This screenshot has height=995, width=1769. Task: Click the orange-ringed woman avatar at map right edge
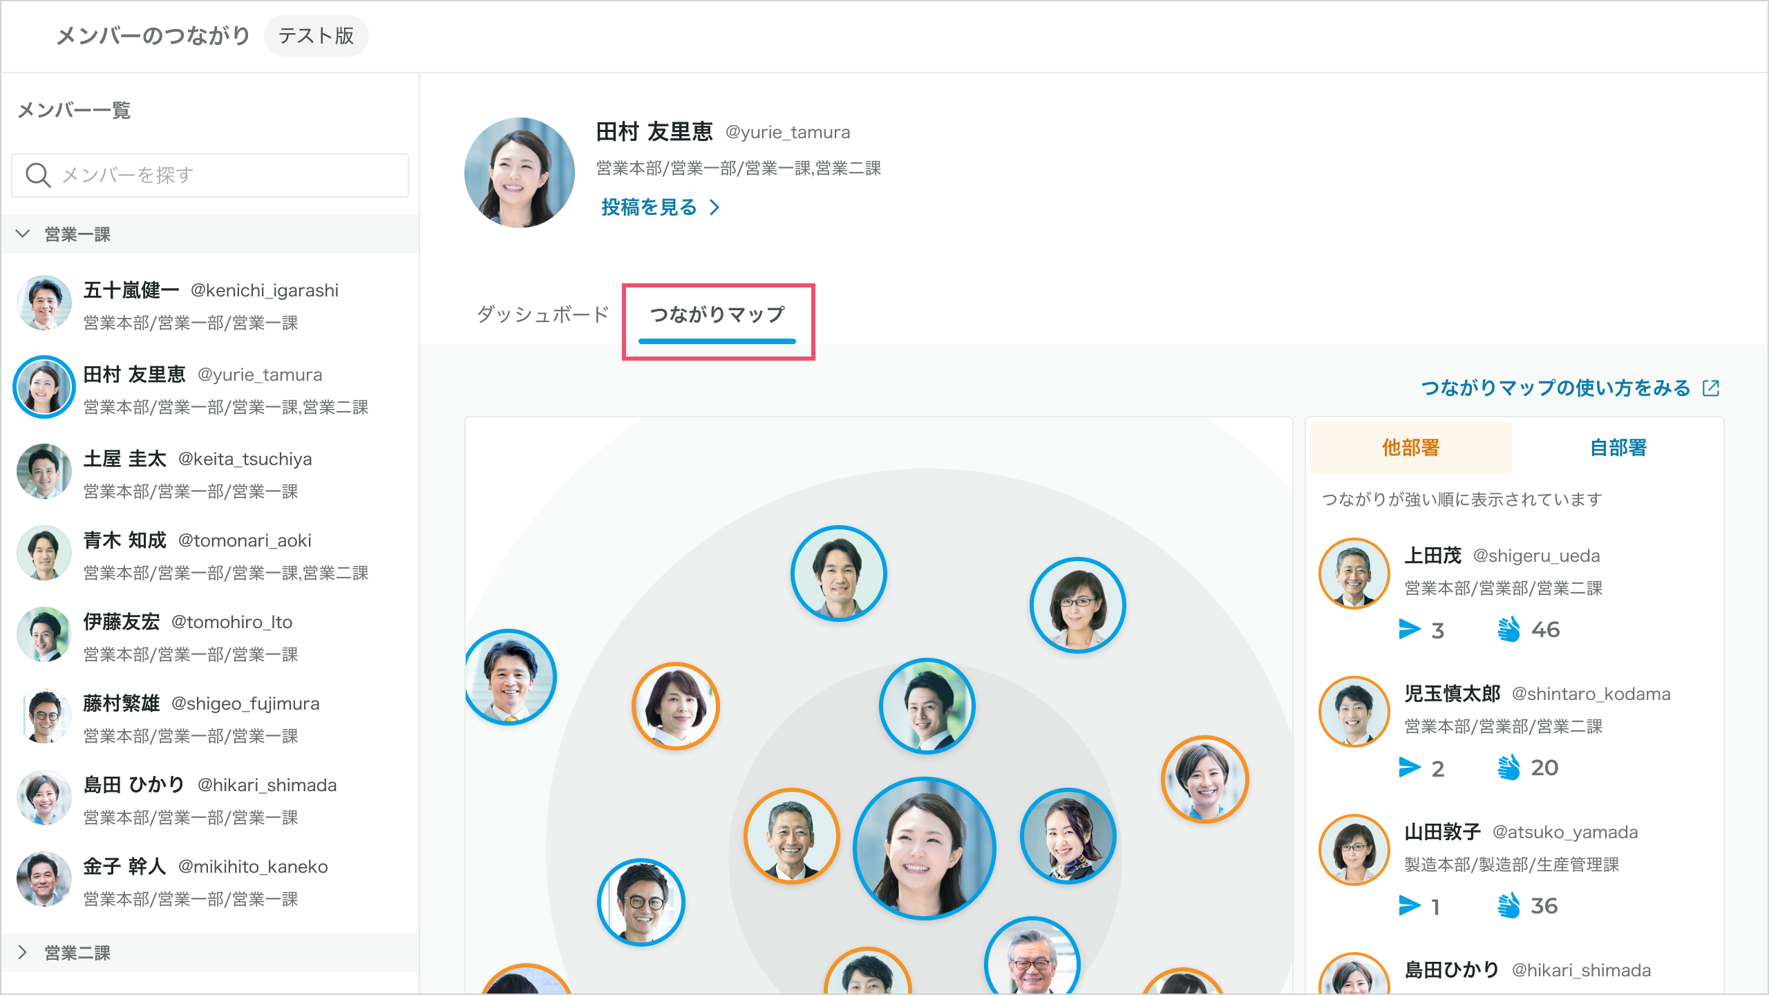tap(1204, 779)
